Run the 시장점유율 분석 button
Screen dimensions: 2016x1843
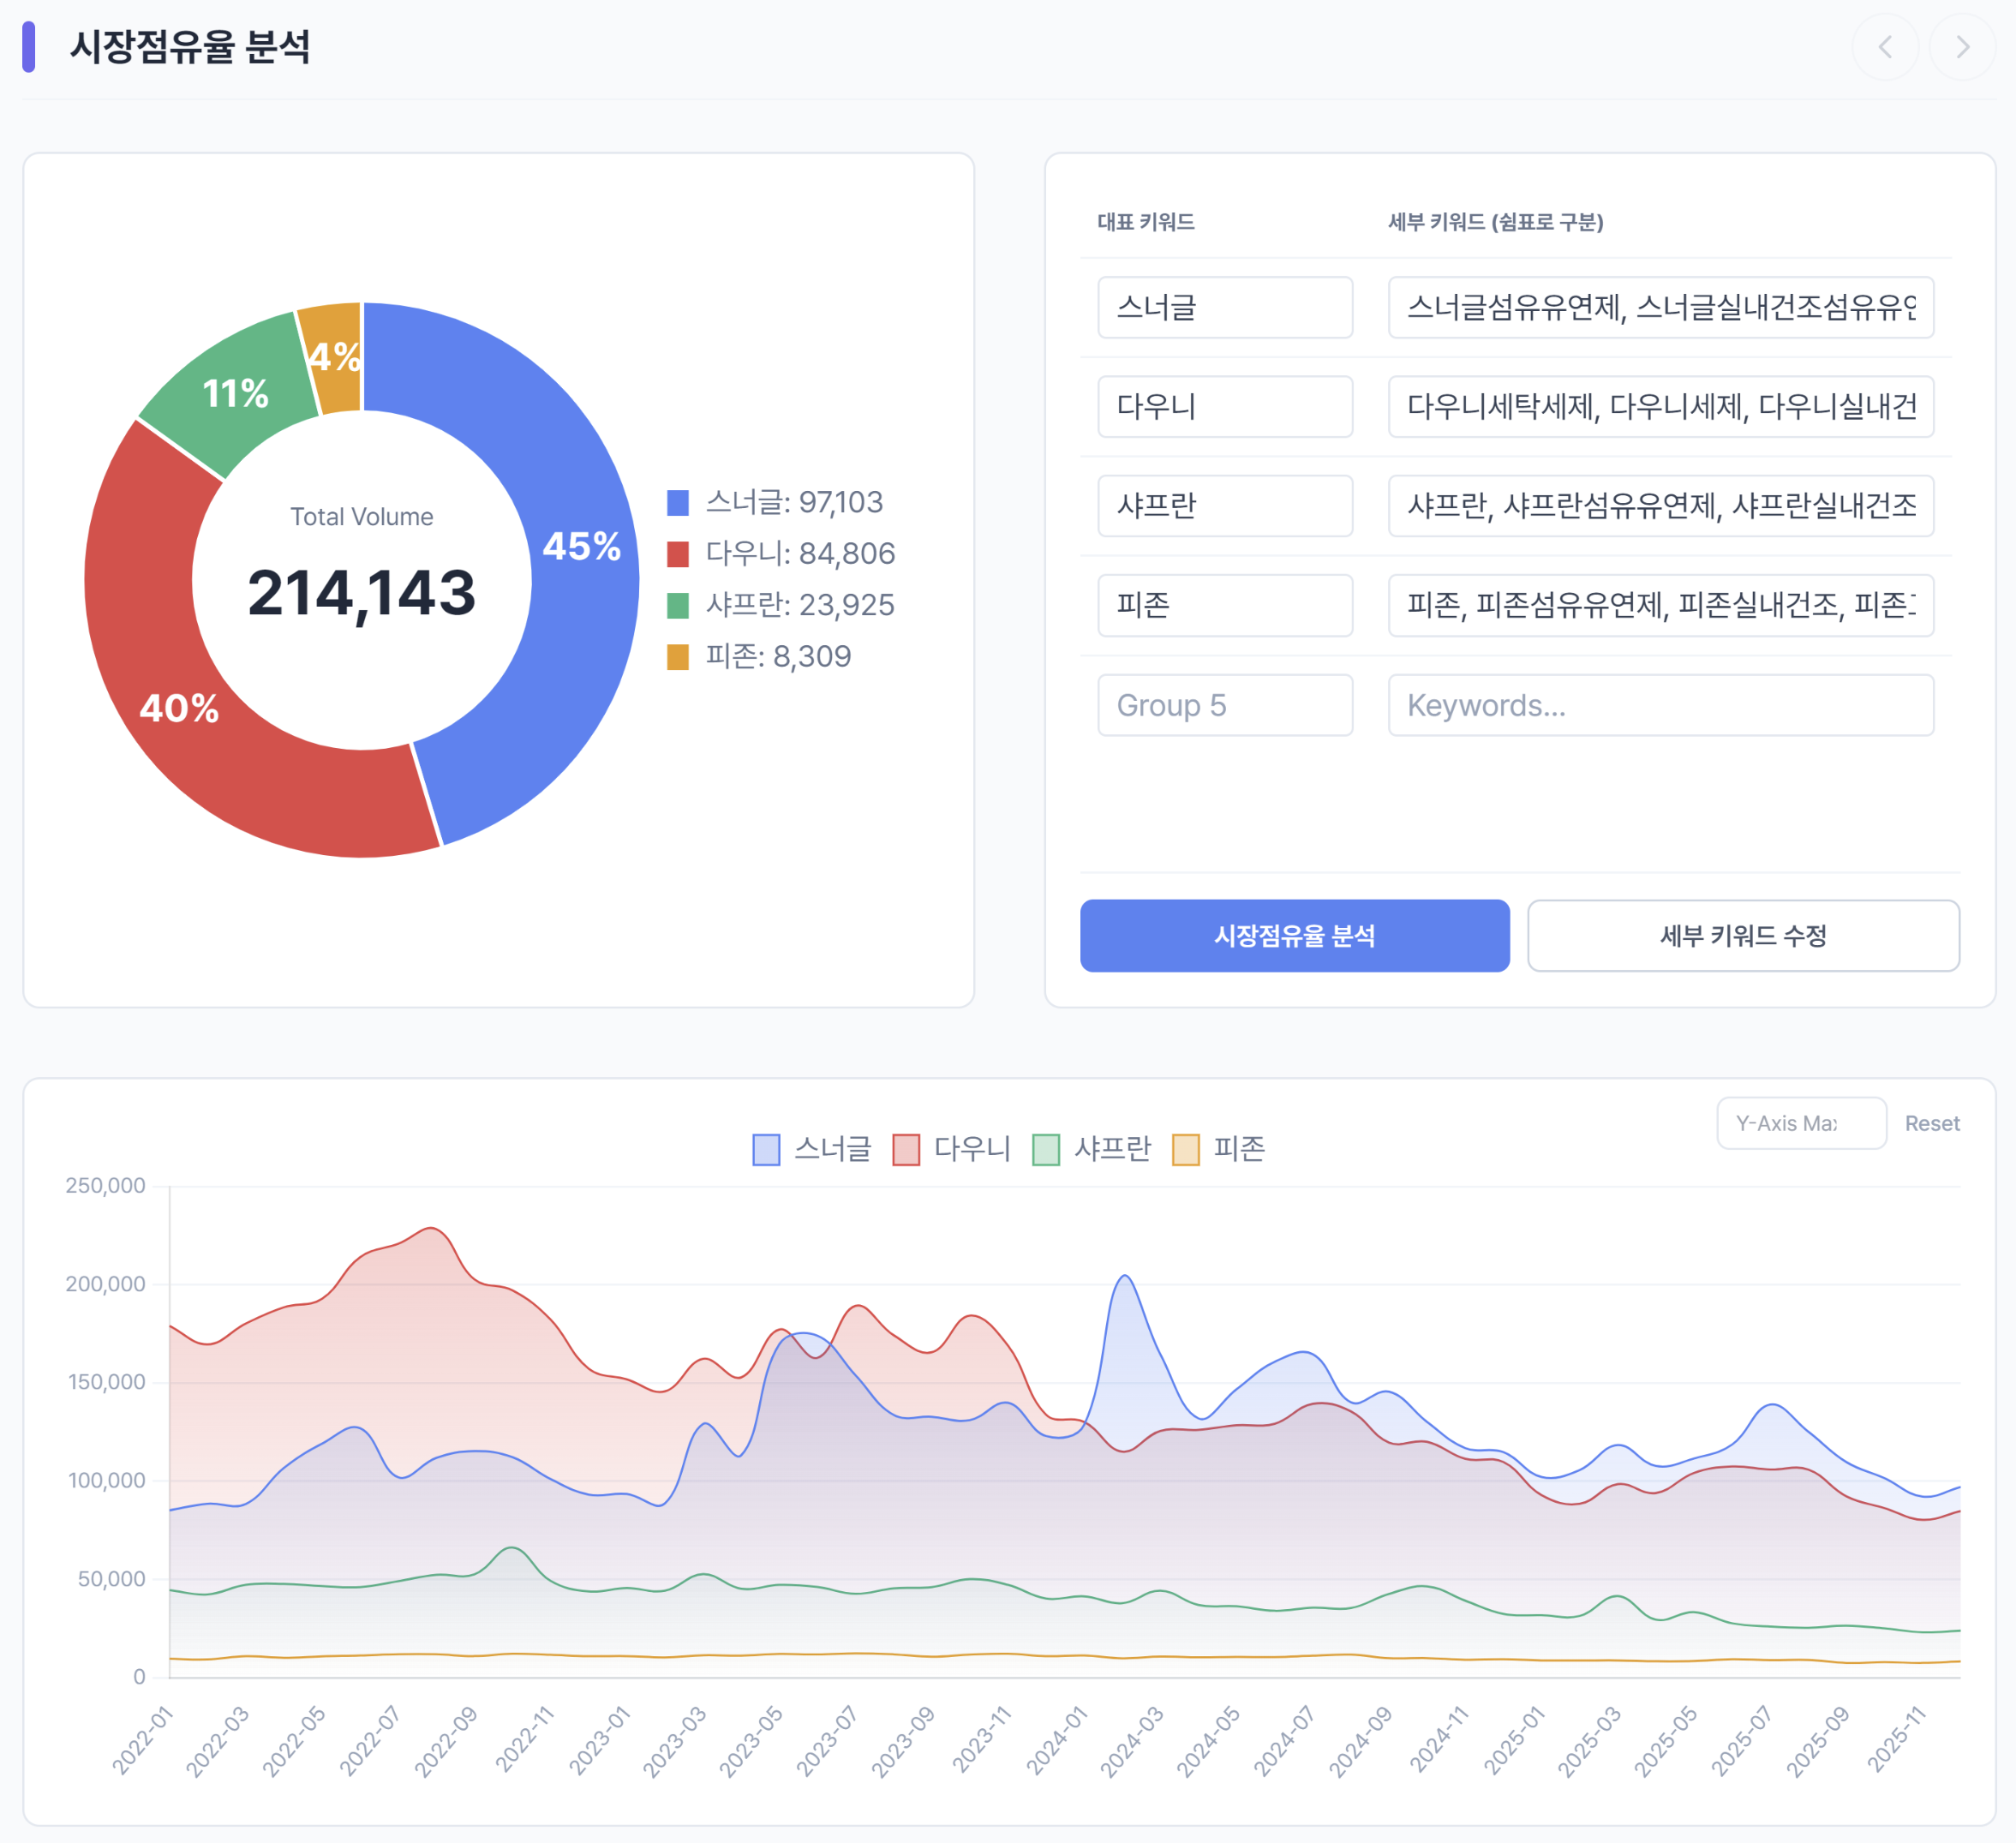[1294, 935]
